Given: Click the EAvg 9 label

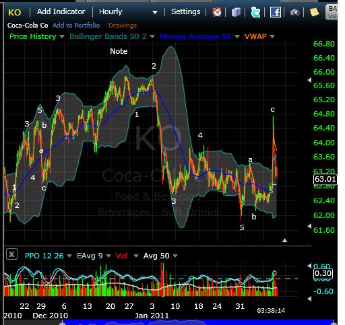Looking at the screenshot, I should click(x=90, y=256).
